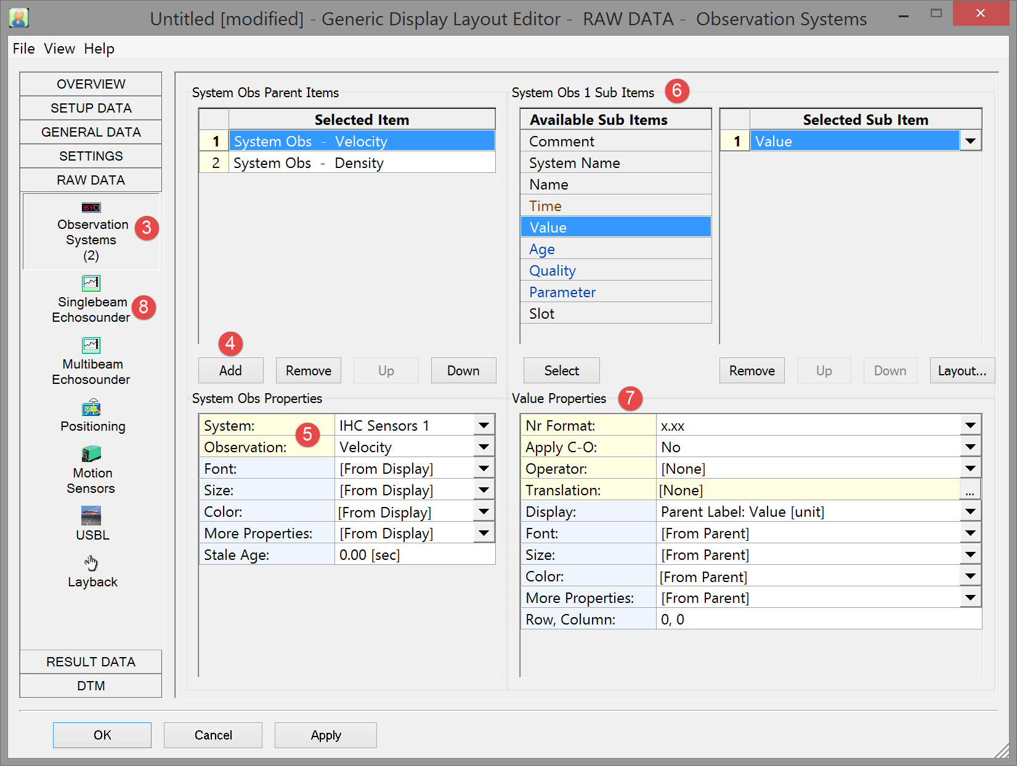This screenshot has width=1017, height=766.
Task: Select Quality in Available Sub Items
Action: (553, 271)
